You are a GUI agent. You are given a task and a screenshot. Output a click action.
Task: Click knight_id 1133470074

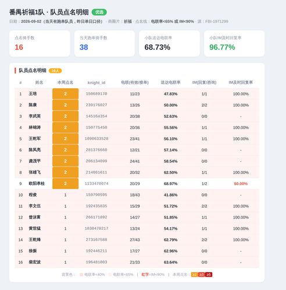(x=96, y=183)
